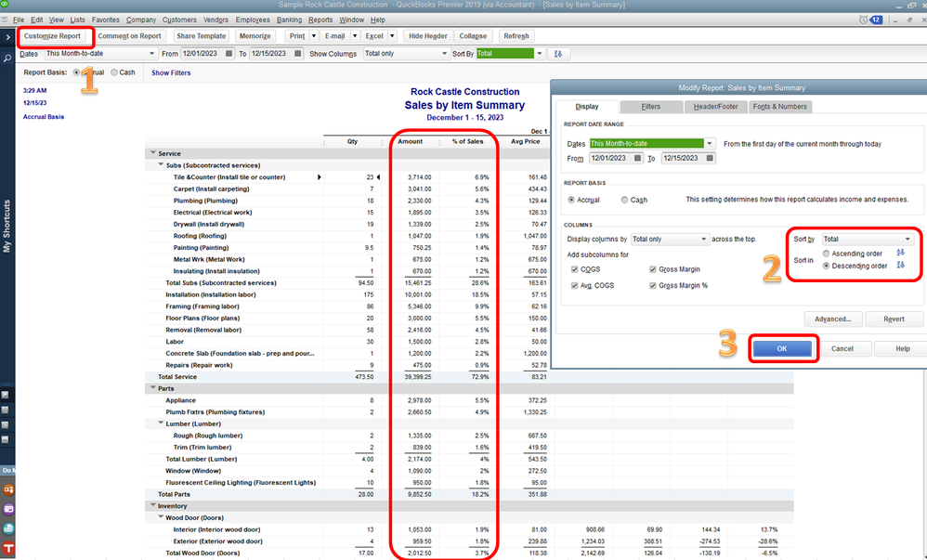The width and height of the screenshot is (927, 560).
Task: Open the Dates dropdown in report toolbar
Action: click(151, 53)
